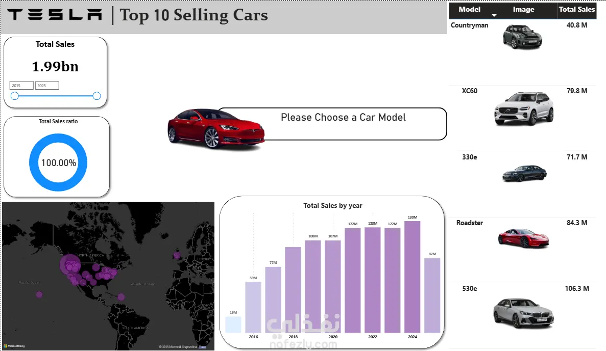
Task: Click the Top 10 Selling Cars heading
Action: 193,15
